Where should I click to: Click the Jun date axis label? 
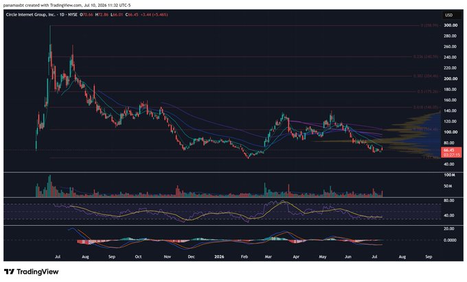pos(348,257)
